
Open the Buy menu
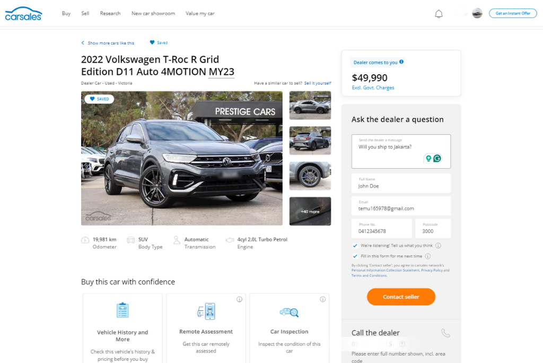pos(66,13)
